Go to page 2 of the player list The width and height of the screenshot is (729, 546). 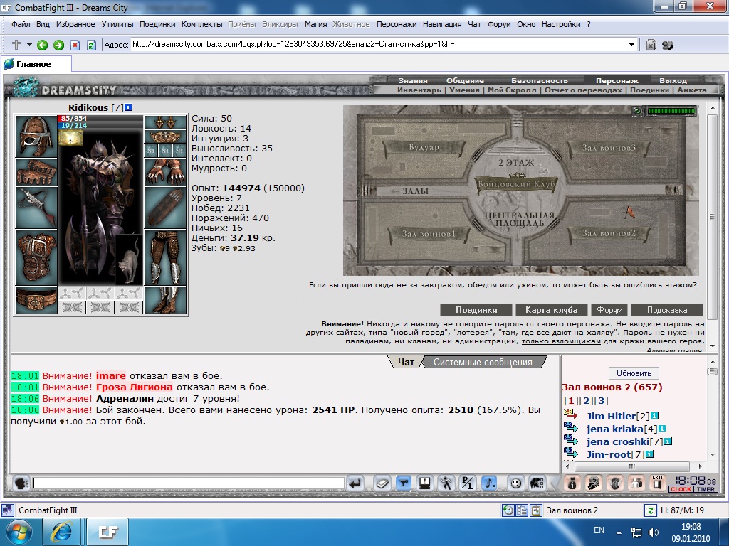pyautogui.click(x=586, y=401)
